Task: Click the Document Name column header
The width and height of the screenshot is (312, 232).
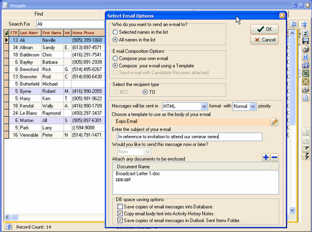Action: (192, 167)
